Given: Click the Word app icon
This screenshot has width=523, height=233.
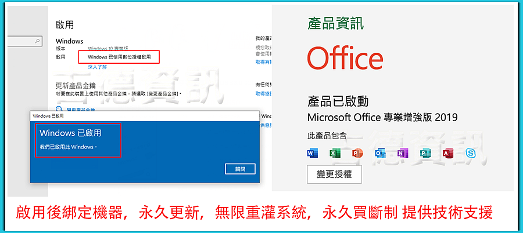Looking at the screenshot, I should pyautogui.click(x=312, y=154).
